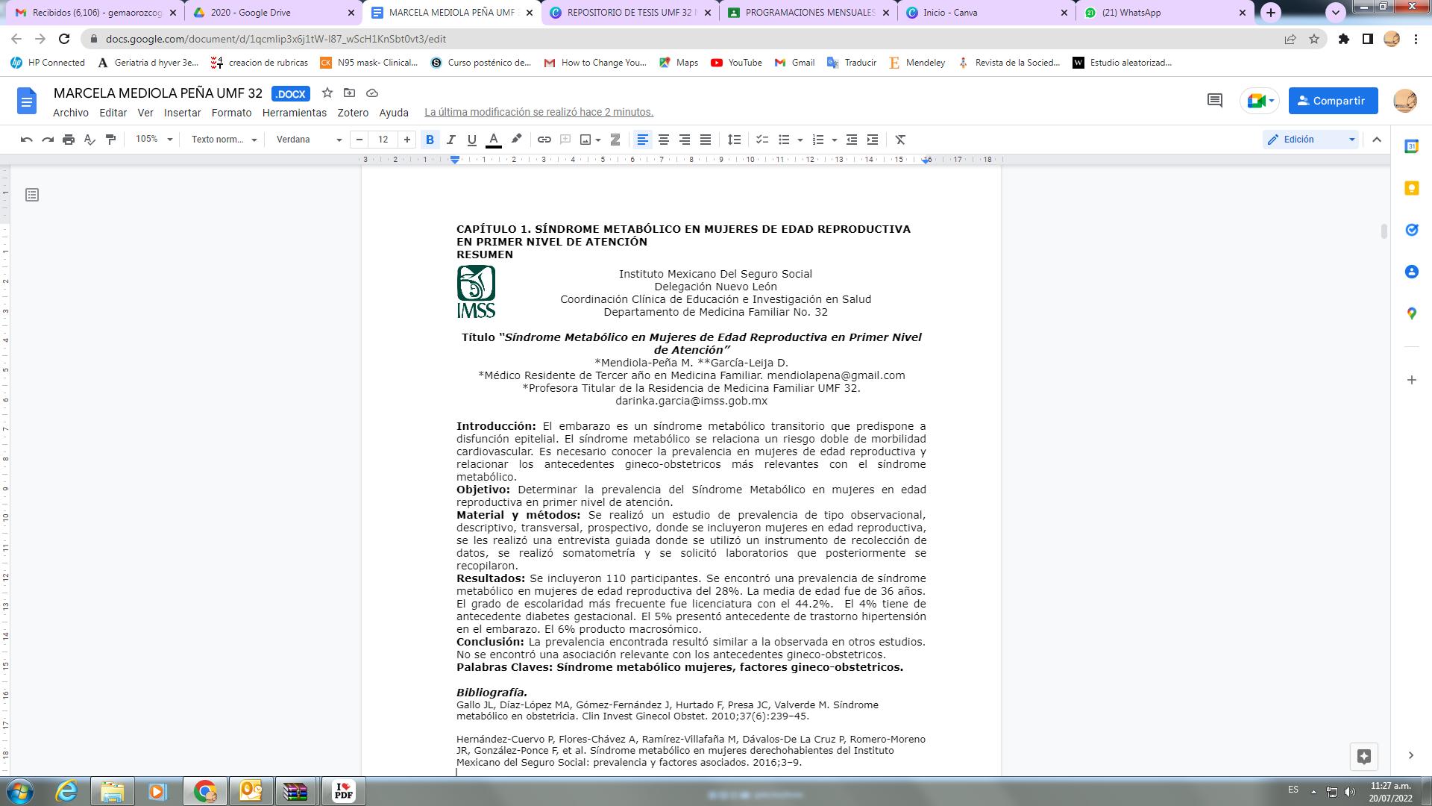Apply bulleted list
The width and height of the screenshot is (1432, 806).
tap(784, 140)
